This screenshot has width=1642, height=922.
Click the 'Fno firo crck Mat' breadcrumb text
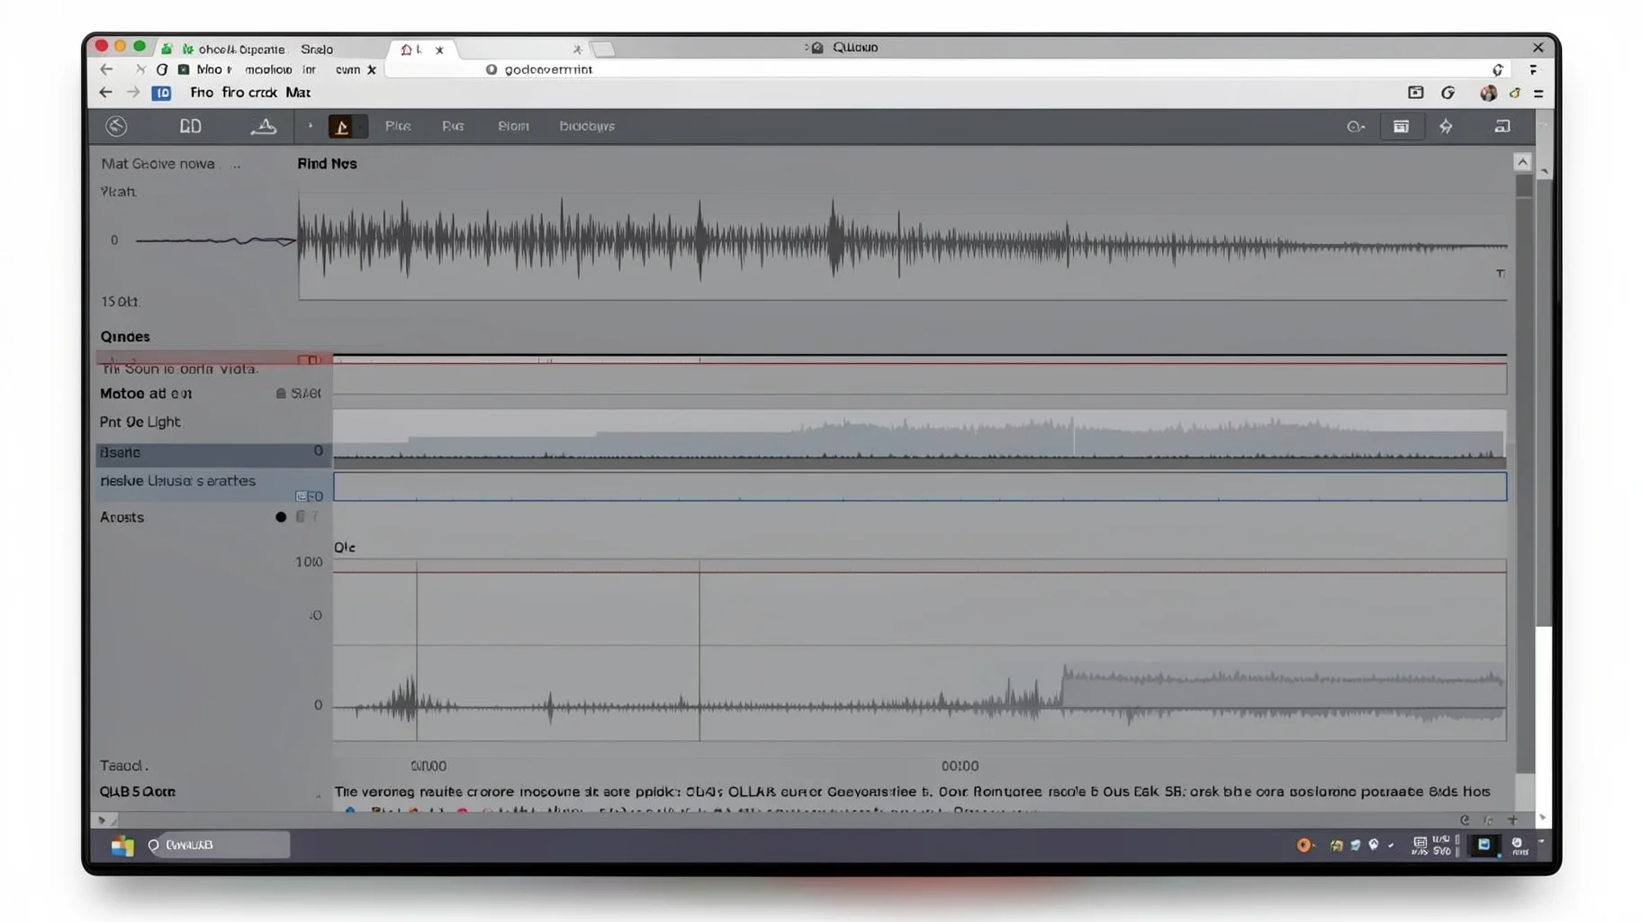250,93
